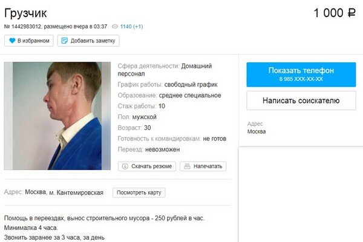
Task: Click the м. Кантемировская address text
Action: pos(76,192)
